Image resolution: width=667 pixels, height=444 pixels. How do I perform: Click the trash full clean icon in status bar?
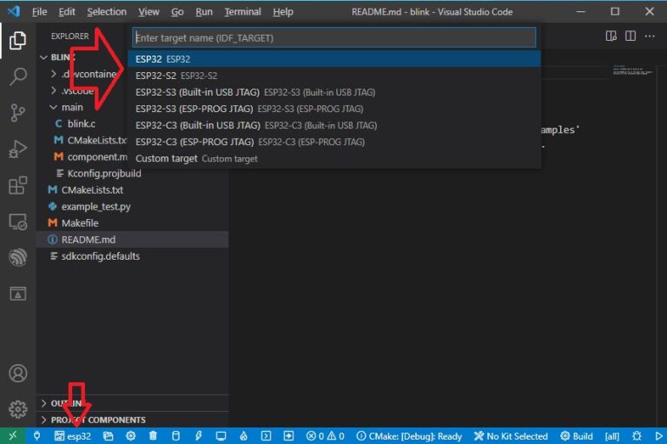click(153, 435)
